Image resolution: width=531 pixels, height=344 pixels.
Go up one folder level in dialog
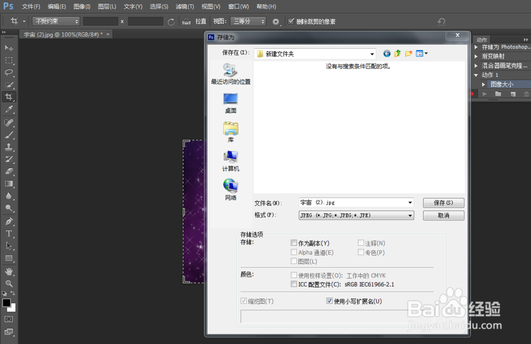click(398, 54)
